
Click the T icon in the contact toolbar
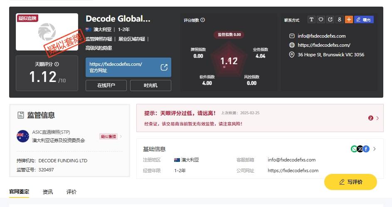coord(311,19)
